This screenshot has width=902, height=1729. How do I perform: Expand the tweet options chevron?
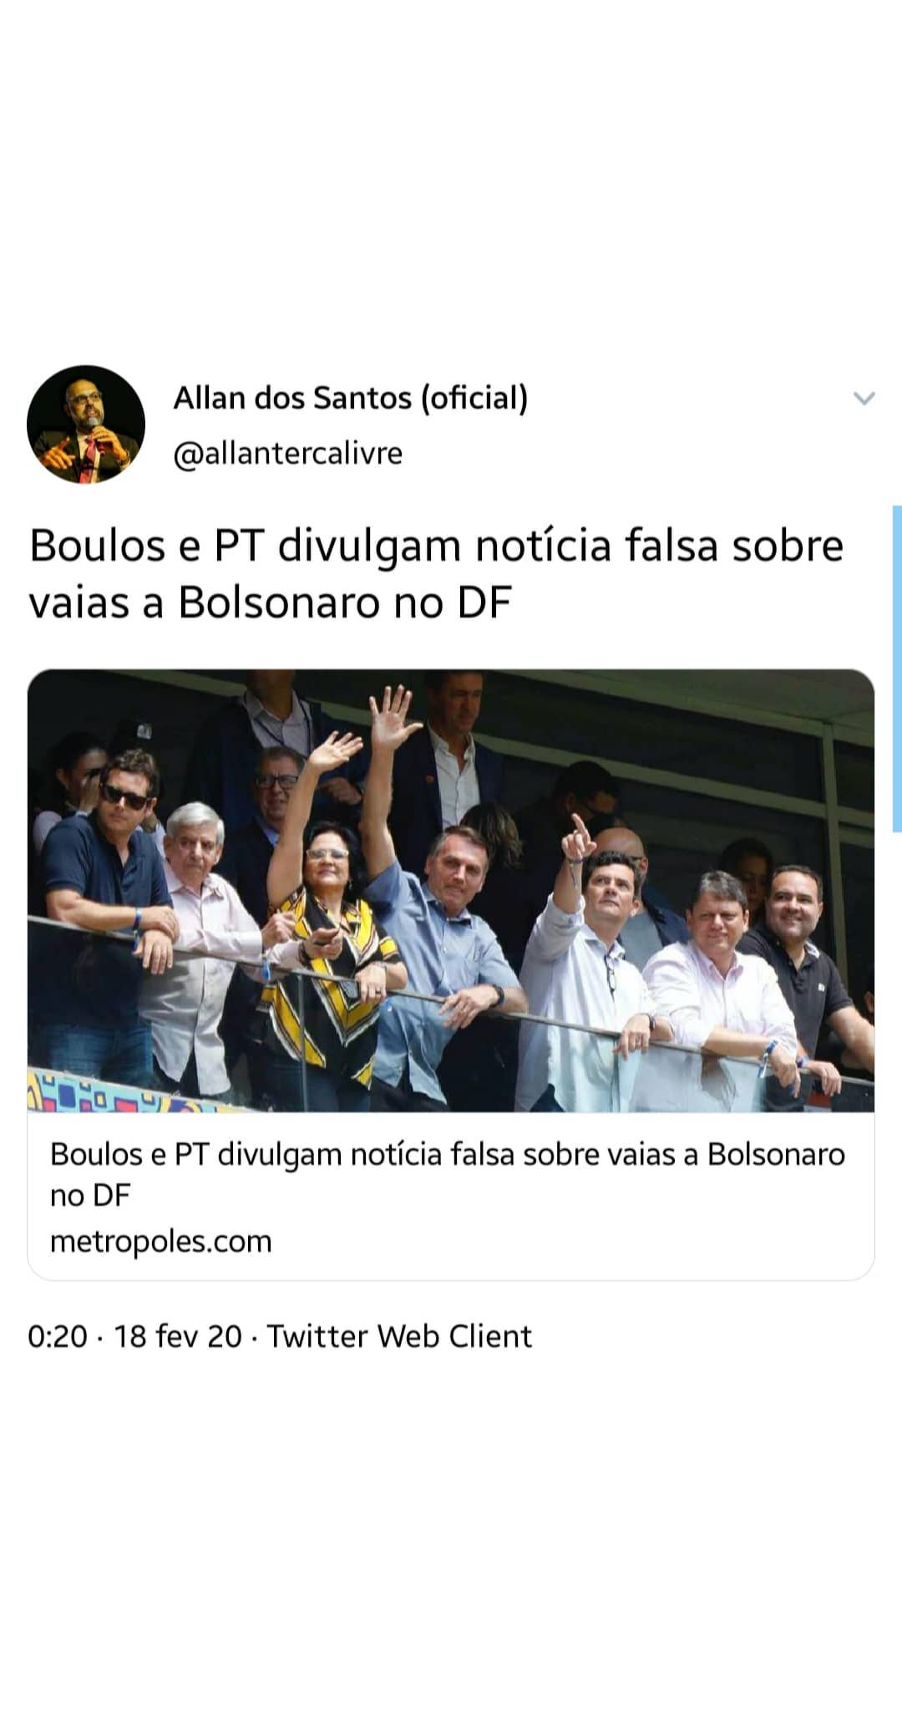pyautogui.click(x=864, y=399)
